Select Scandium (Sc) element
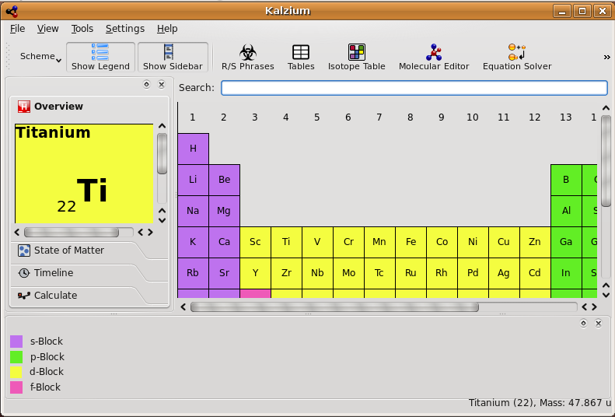This screenshot has width=615, height=417. pyautogui.click(x=255, y=242)
